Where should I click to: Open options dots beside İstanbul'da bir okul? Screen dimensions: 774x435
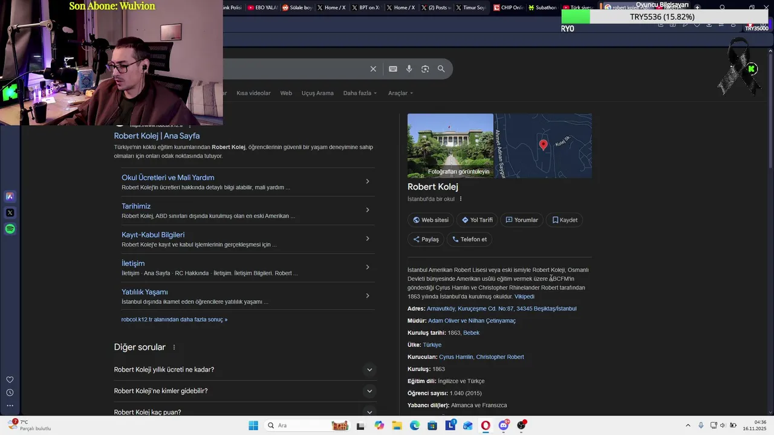click(461, 199)
